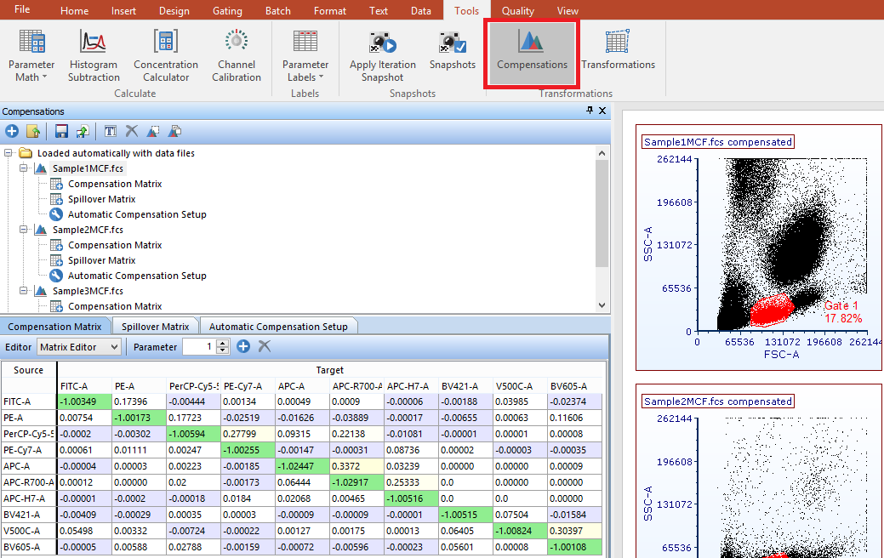Collapse the Sample1MCF.fcs tree node

[x=24, y=168]
